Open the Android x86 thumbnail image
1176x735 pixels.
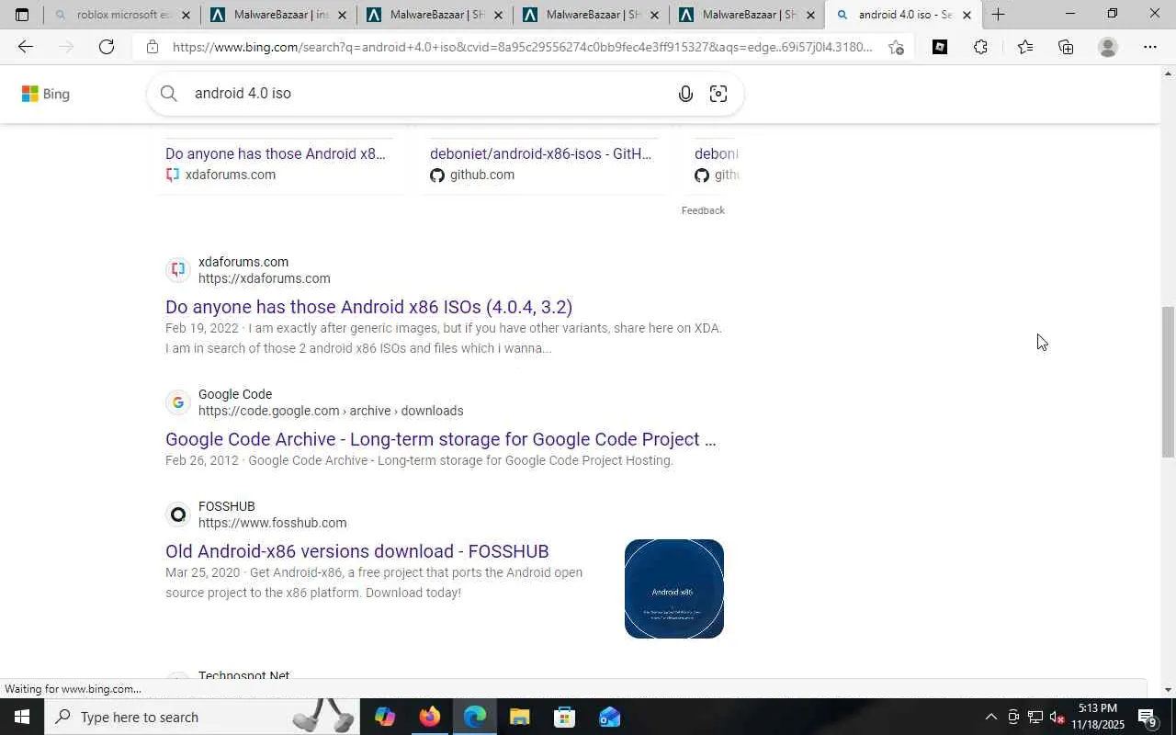[674, 589]
